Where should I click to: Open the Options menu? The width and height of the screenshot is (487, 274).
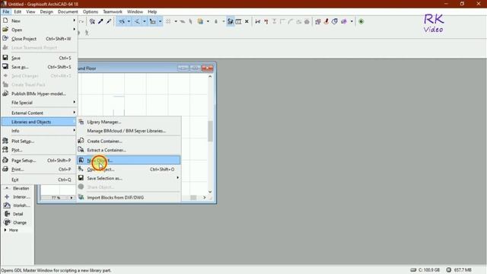pyautogui.click(x=91, y=12)
